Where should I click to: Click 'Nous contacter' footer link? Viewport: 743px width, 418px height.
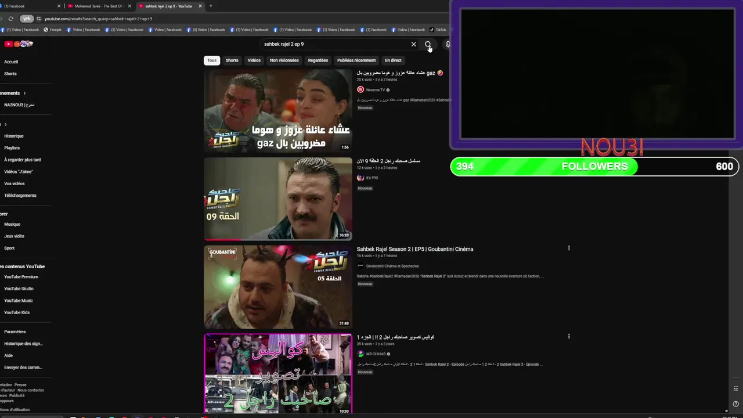(31, 390)
